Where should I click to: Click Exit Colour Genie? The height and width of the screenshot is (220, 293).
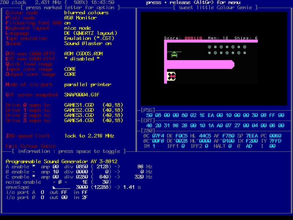pos(31,146)
